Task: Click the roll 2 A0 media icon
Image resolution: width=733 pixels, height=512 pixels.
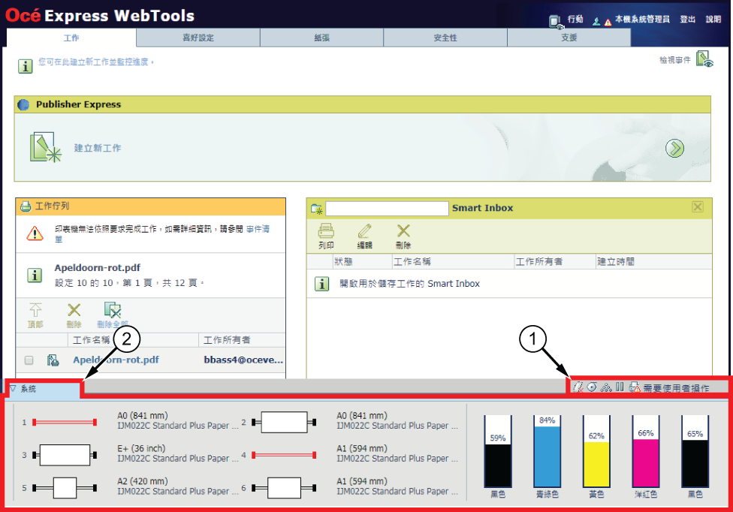Action: [x=284, y=423]
